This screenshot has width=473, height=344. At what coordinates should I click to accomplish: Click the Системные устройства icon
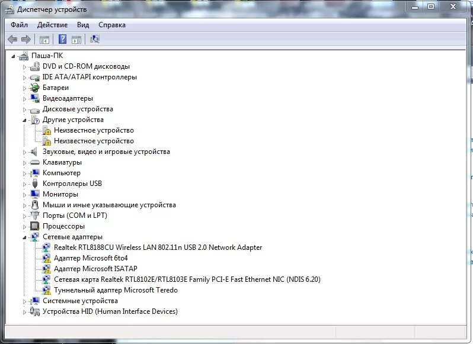click(35, 301)
